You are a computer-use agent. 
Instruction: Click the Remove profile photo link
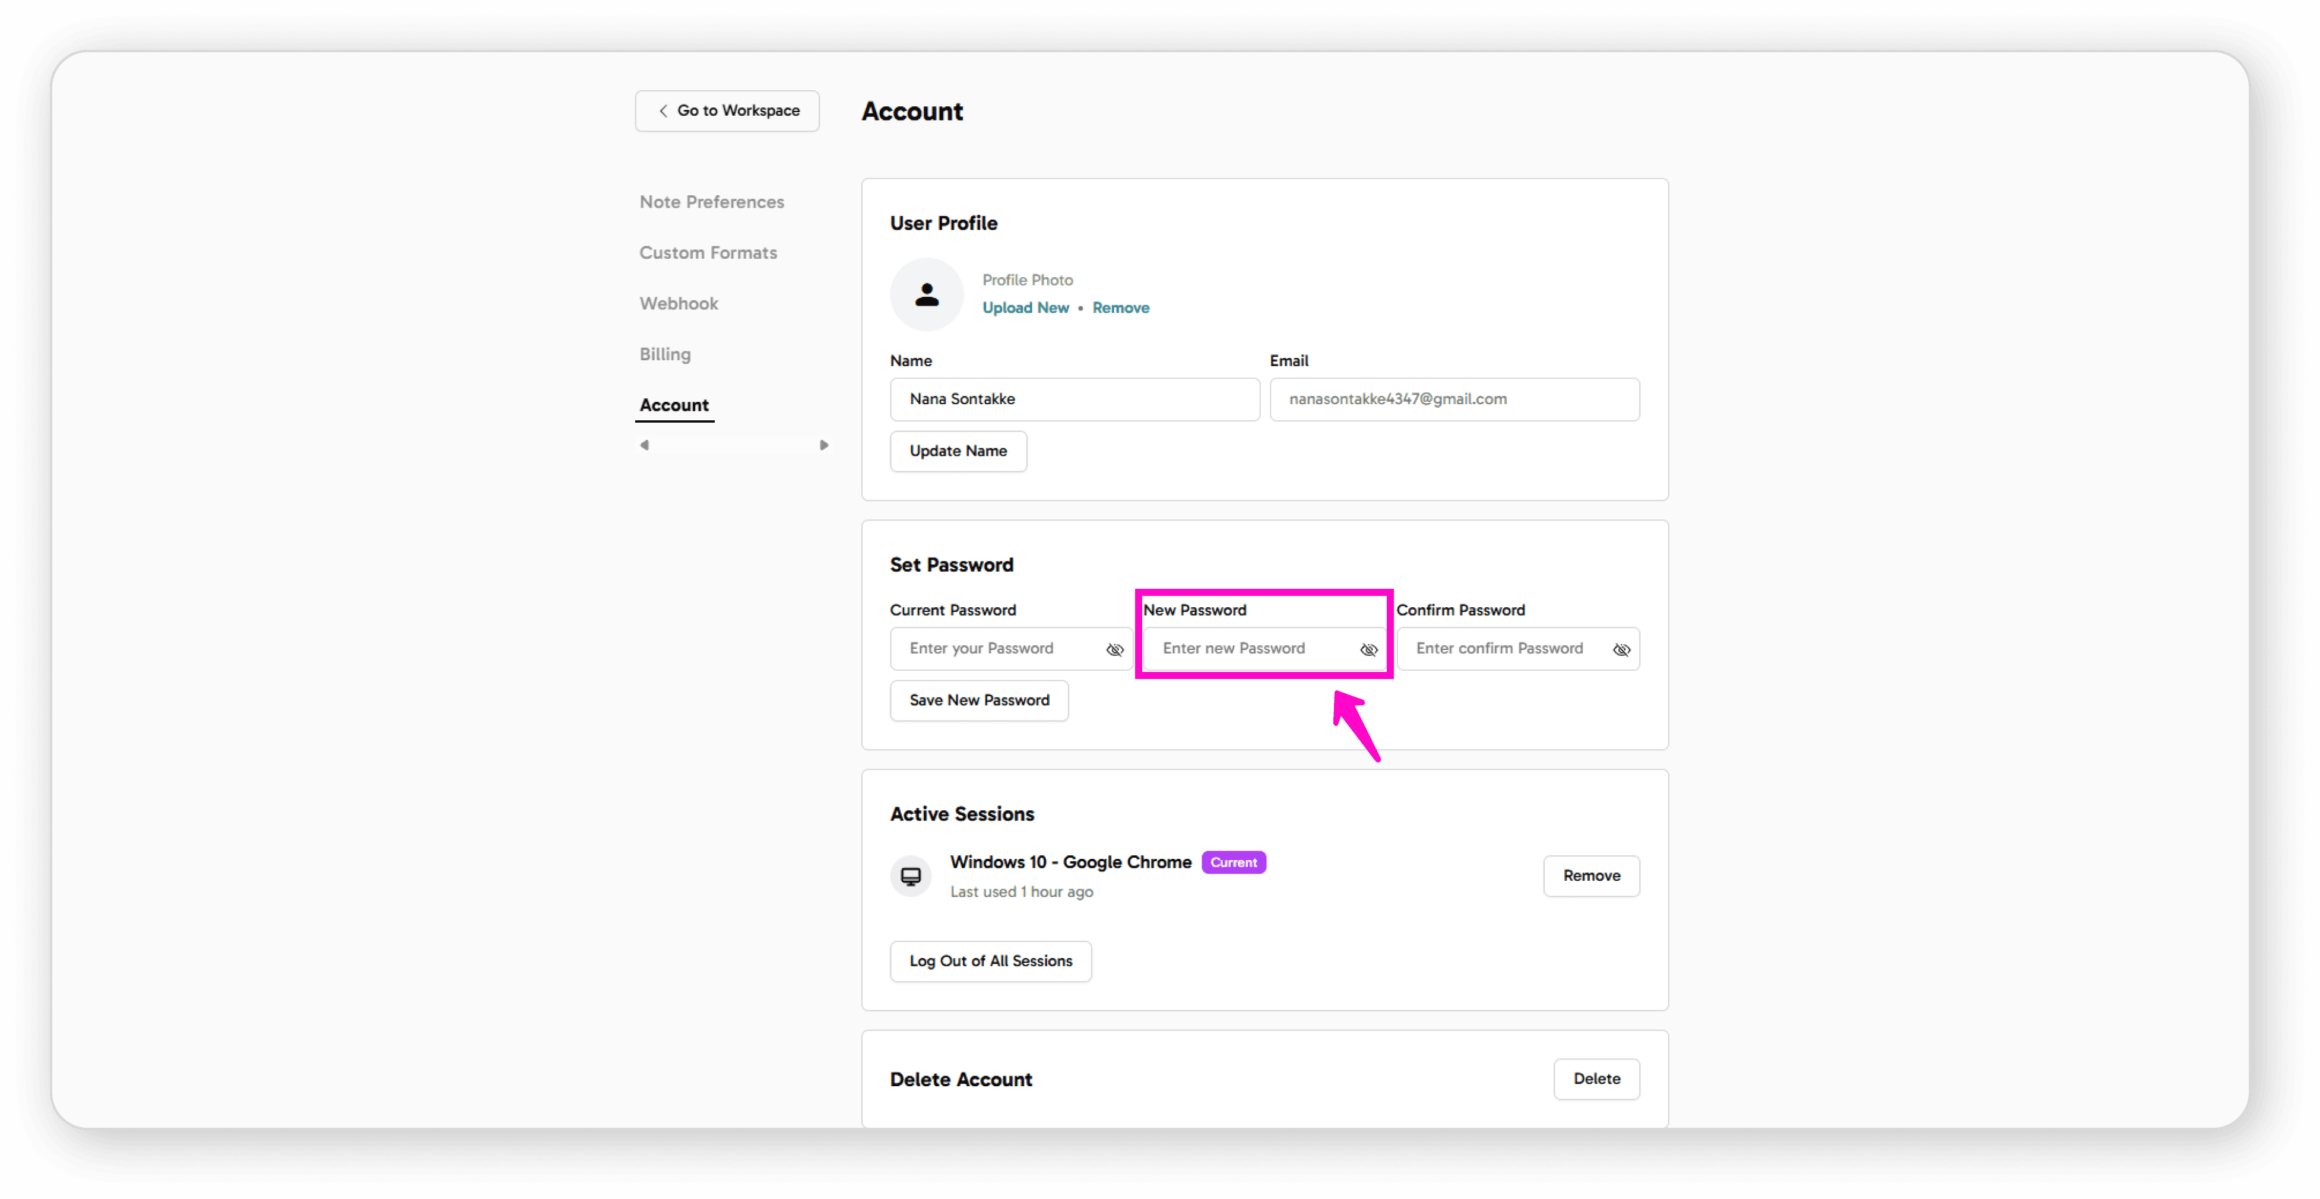[x=1120, y=308]
